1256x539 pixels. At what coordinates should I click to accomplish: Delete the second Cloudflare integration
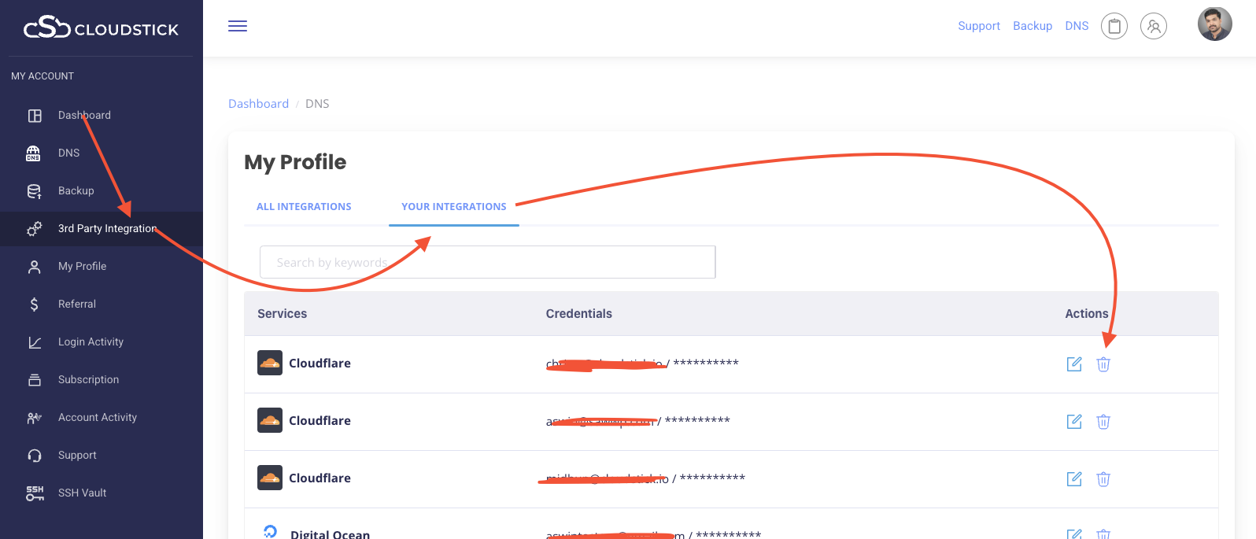[1103, 422]
